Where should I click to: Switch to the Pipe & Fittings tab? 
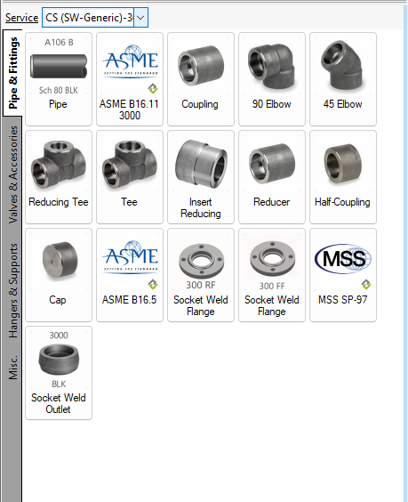pos(12,73)
